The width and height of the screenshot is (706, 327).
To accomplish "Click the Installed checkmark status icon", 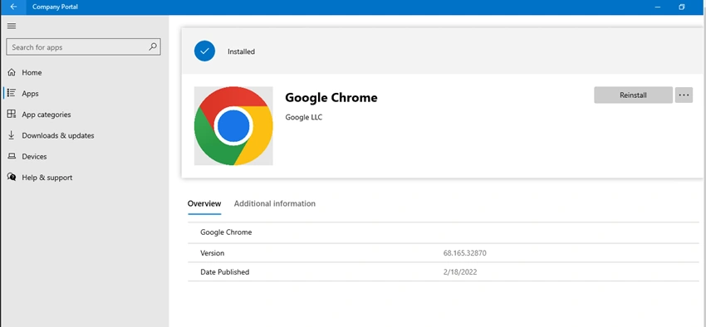I will pyautogui.click(x=204, y=51).
